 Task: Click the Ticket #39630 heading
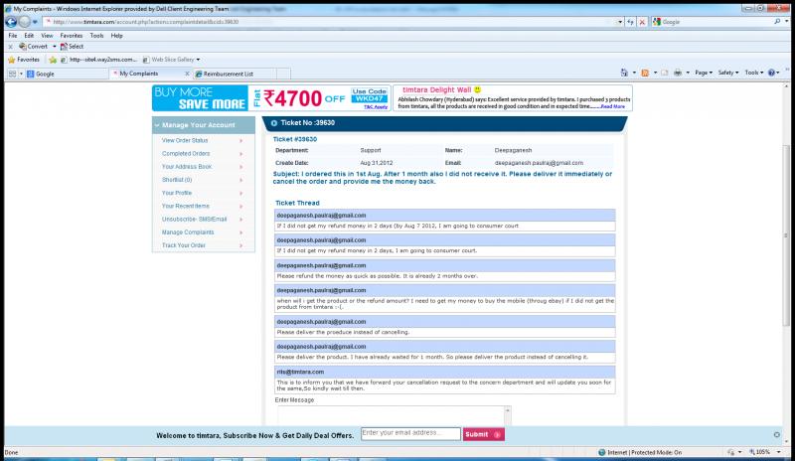coord(294,139)
